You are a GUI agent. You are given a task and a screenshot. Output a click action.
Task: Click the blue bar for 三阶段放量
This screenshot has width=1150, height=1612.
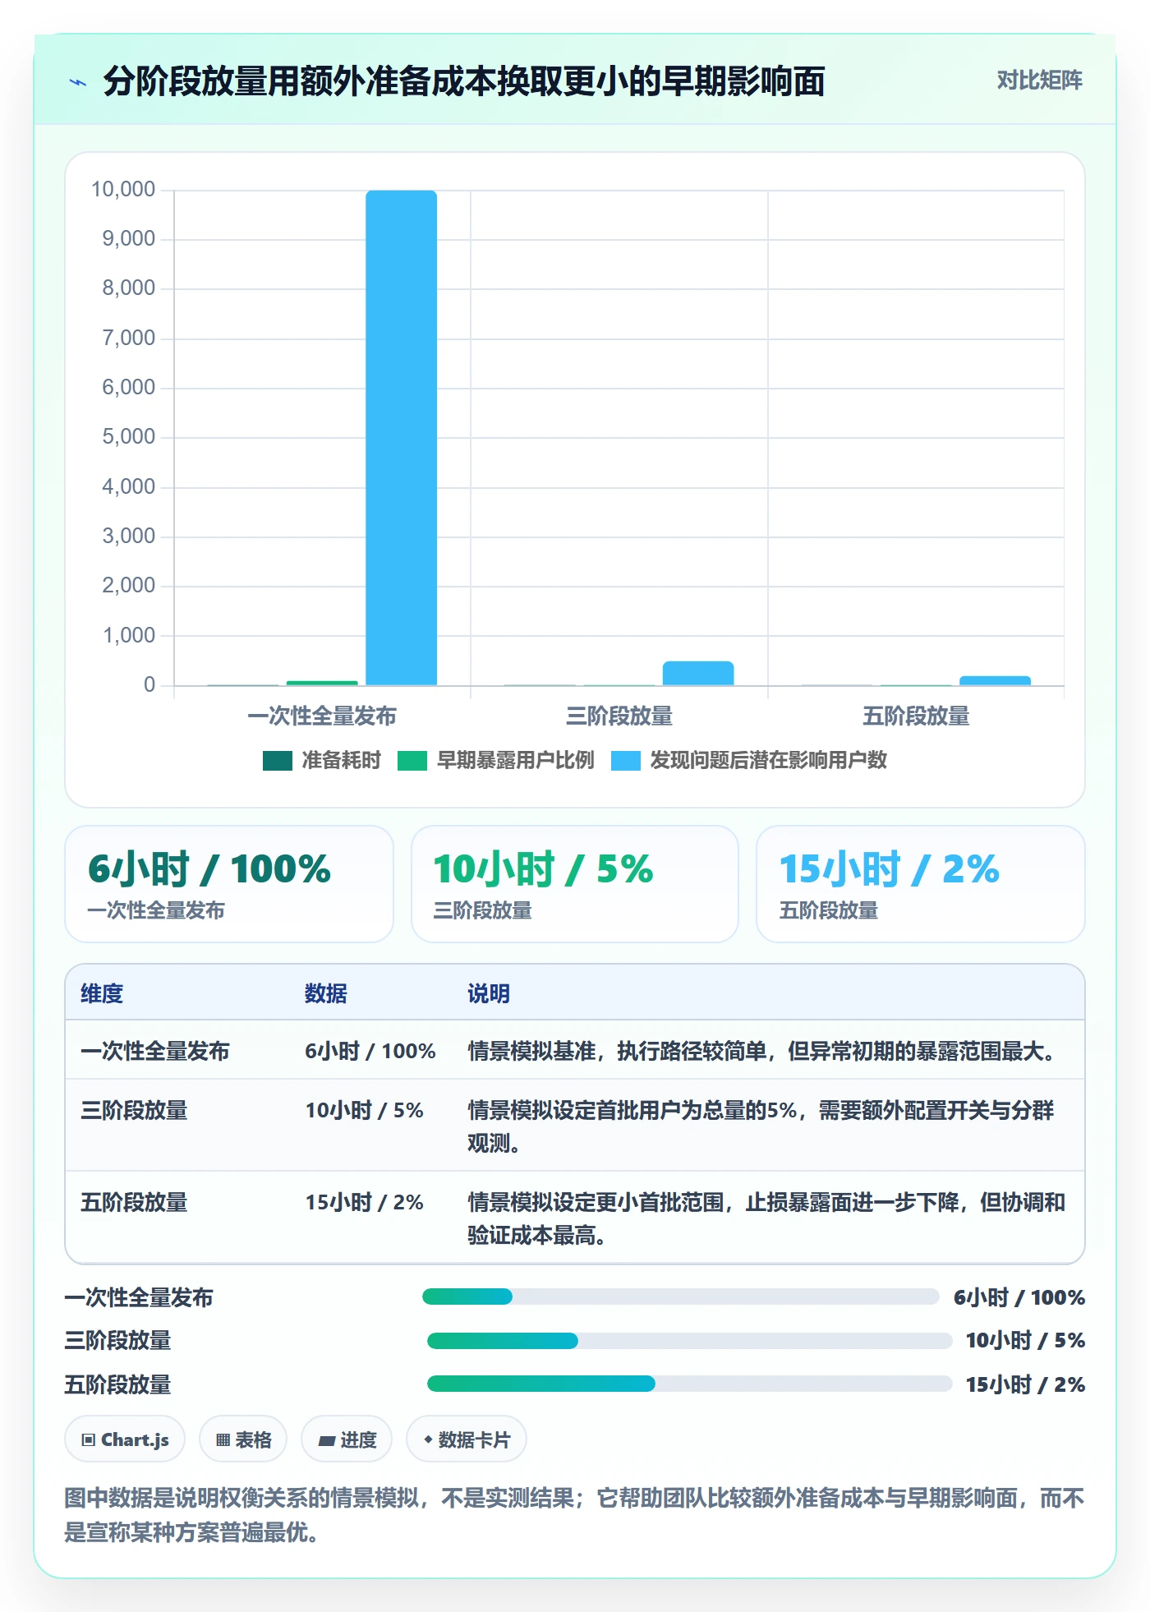698,673
